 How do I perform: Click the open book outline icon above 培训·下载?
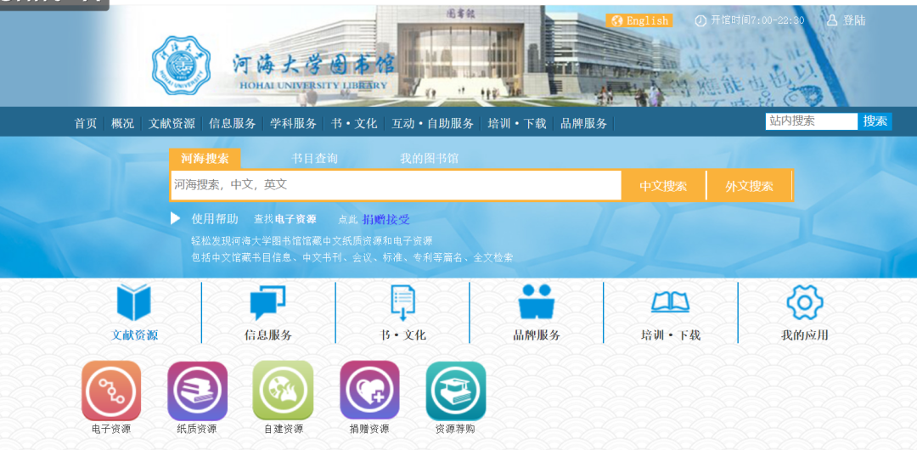[670, 302]
